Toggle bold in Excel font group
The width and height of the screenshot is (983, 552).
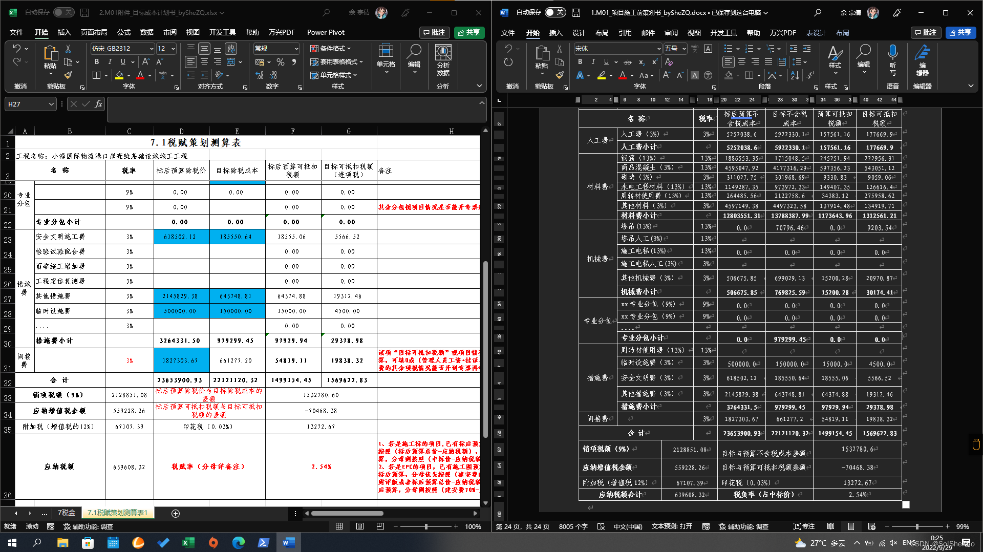97,61
